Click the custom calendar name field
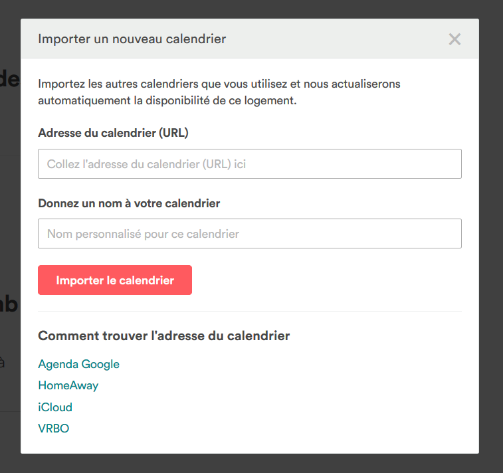 [250, 233]
